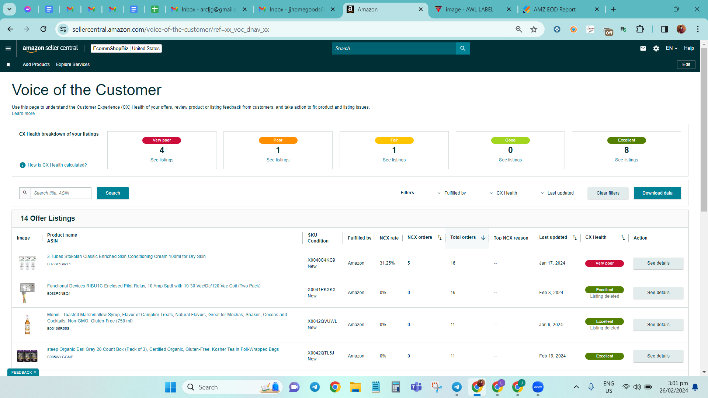Viewport: 708px width, 398px height.
Task: Expand the Last updated filter dropdown
Action: (557, 193)
